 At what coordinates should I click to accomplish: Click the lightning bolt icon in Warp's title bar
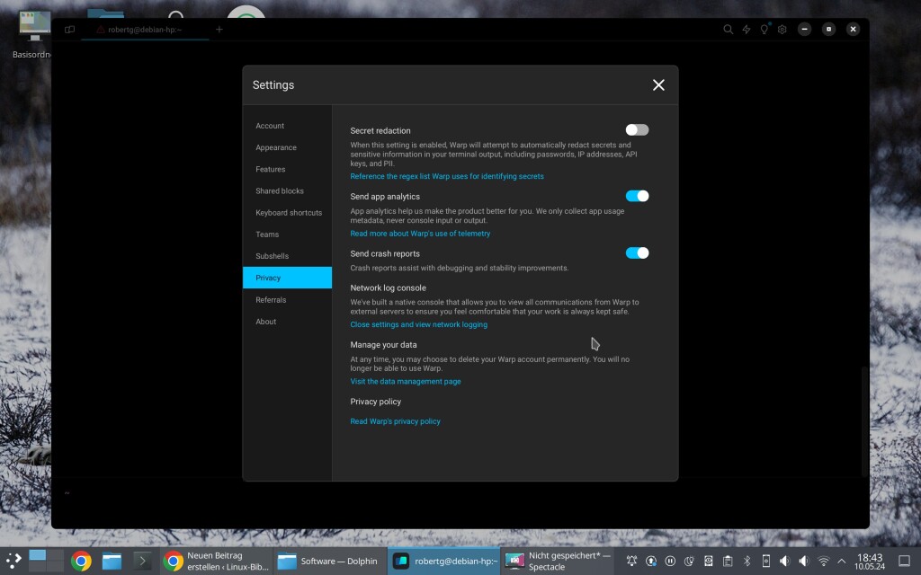click(746, 30)
